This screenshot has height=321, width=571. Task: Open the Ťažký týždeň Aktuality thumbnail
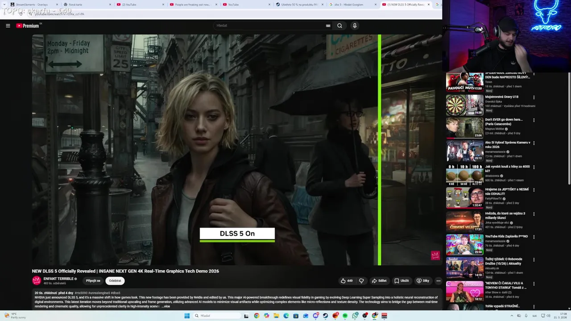[465, 268]
